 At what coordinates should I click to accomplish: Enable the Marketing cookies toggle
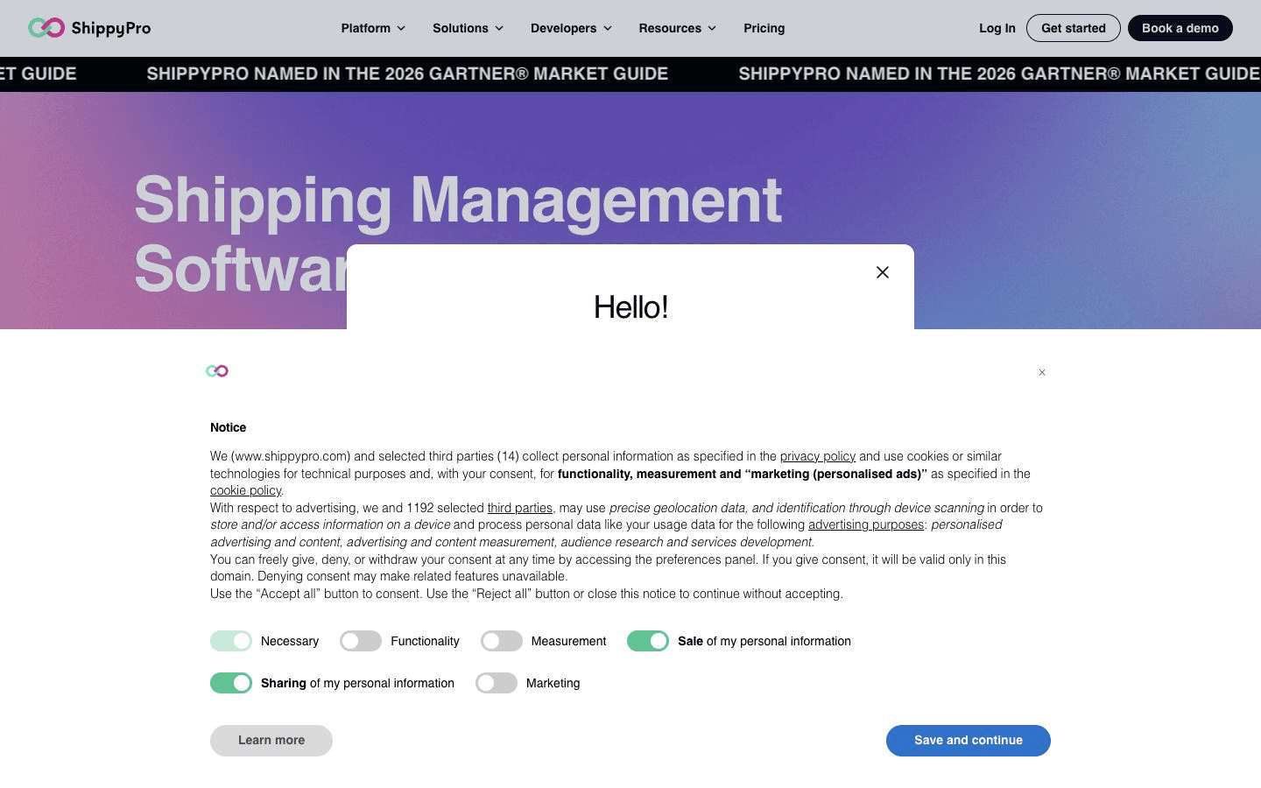[497, 683]
